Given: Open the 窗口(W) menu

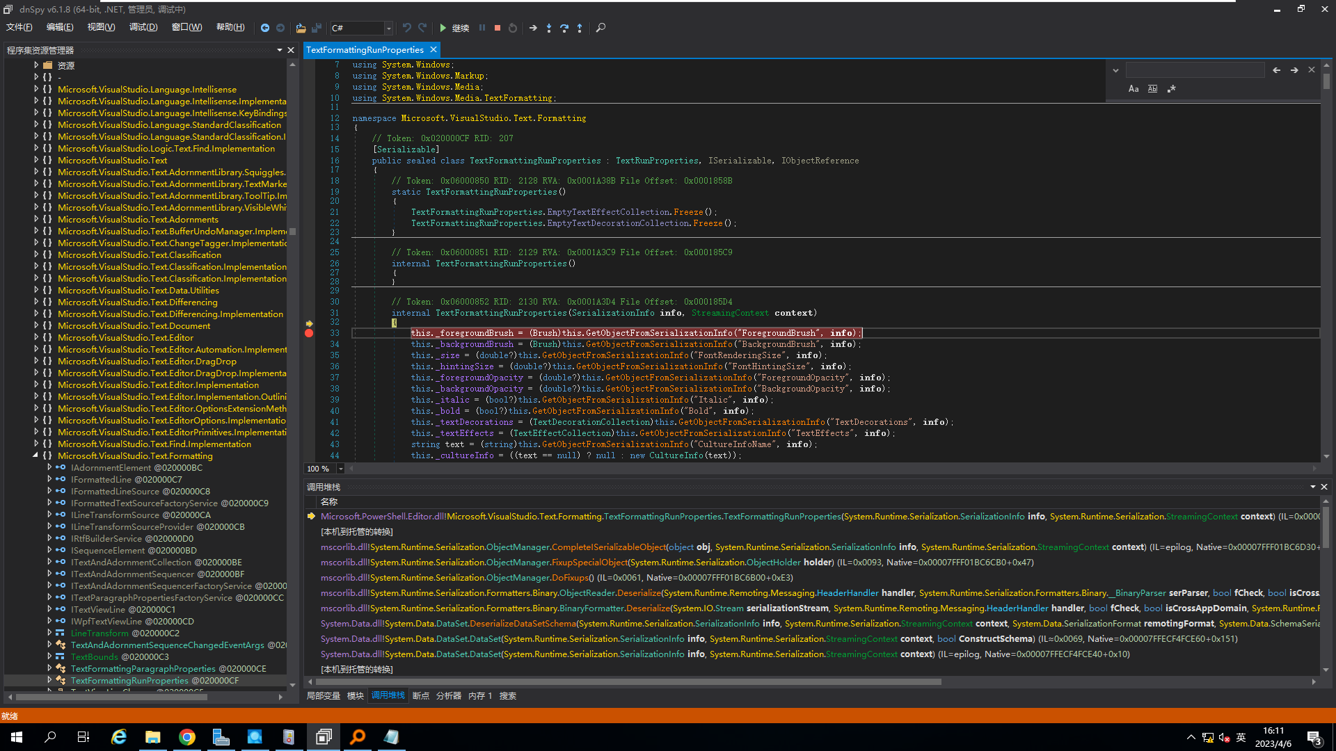Looking at the screenshot, I should click(x=186, y=27).
